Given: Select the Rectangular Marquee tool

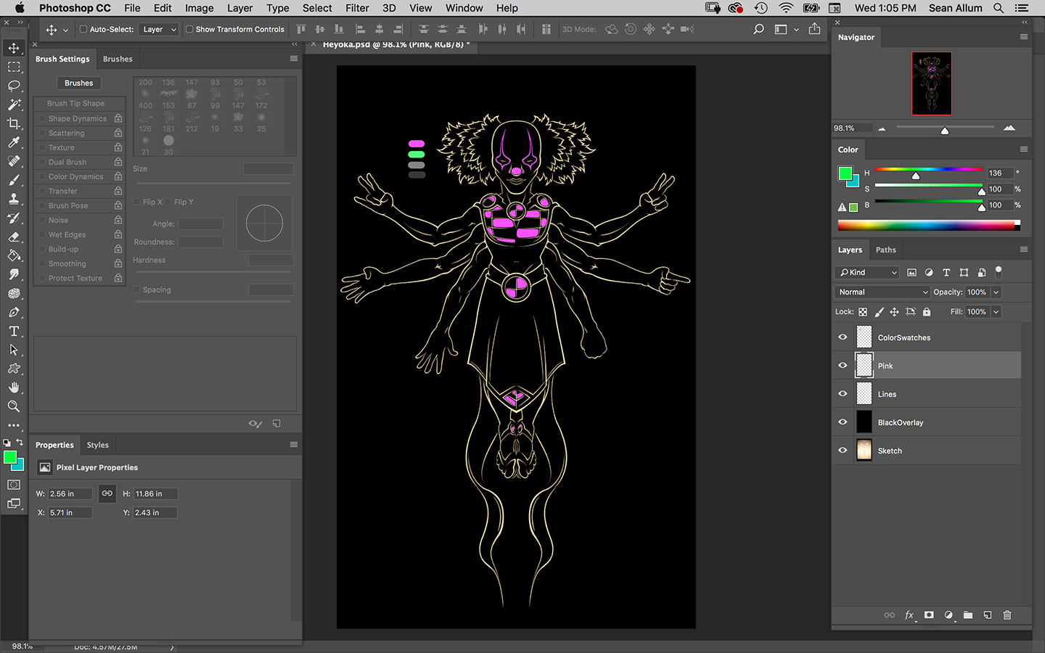Looking at the screenshot, I should (14, 67).
